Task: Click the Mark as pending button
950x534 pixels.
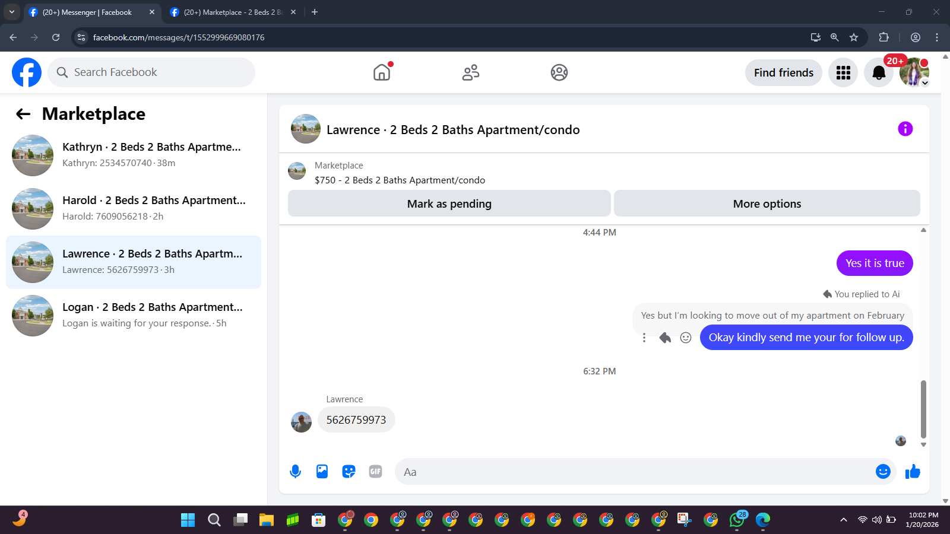Action: tap(449, 204)
